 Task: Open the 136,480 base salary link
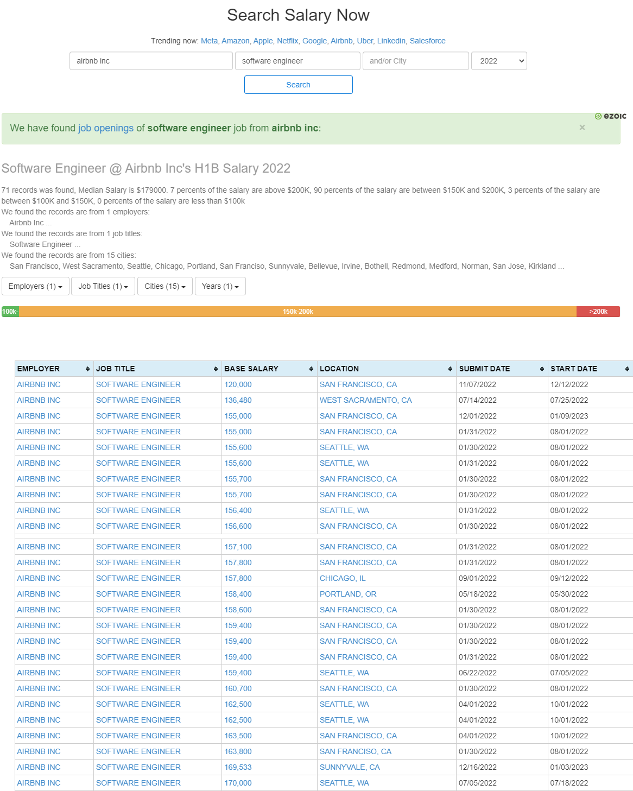tap(238, 400)
